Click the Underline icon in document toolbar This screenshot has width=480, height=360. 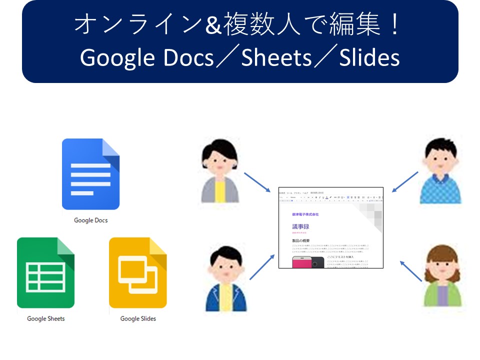323,197
